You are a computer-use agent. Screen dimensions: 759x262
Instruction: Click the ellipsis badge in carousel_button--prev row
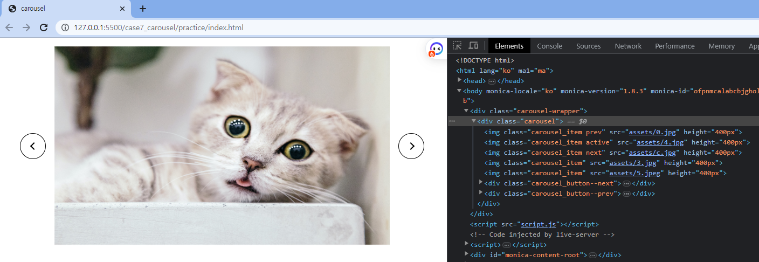626,194
